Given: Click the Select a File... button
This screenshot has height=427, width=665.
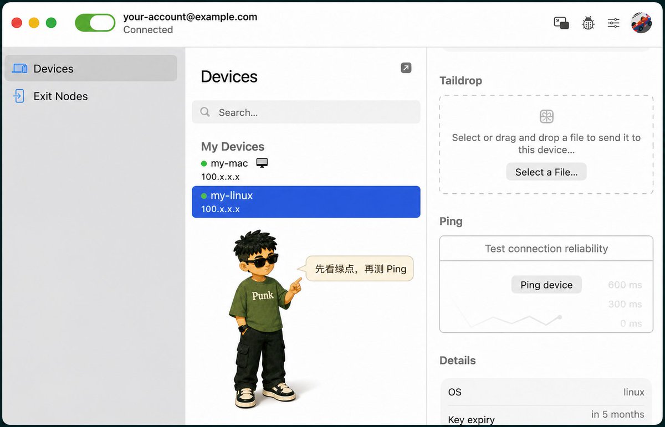Looking at the screenshot, I should click(x=546, y=172).
